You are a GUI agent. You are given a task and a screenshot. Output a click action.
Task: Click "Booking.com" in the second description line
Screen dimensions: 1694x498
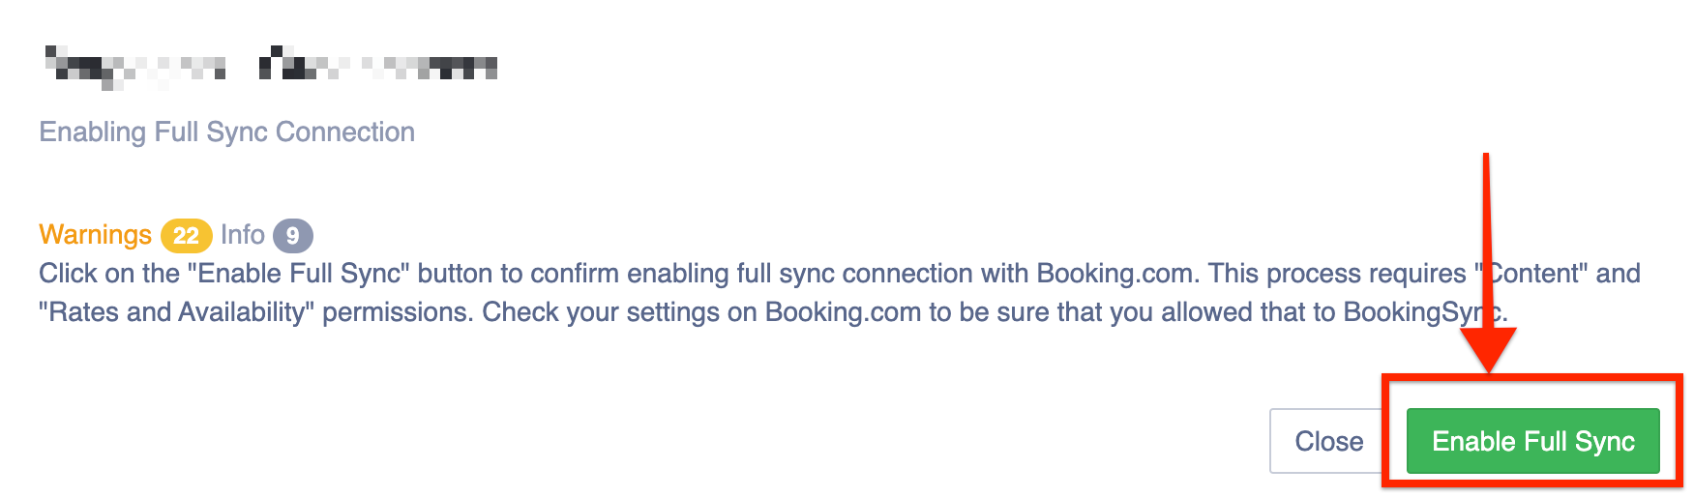click(x=842, y=312)
